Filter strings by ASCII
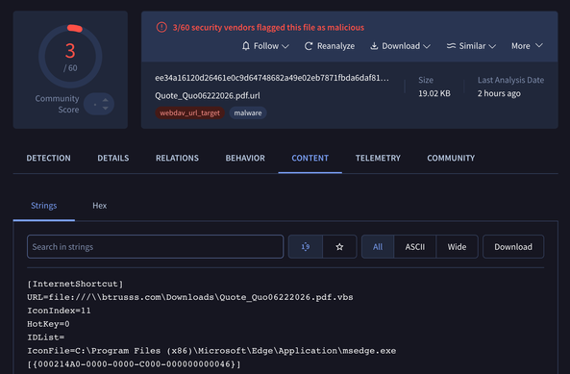The width and height of the screenshot is (570, 374). [415, 247]
